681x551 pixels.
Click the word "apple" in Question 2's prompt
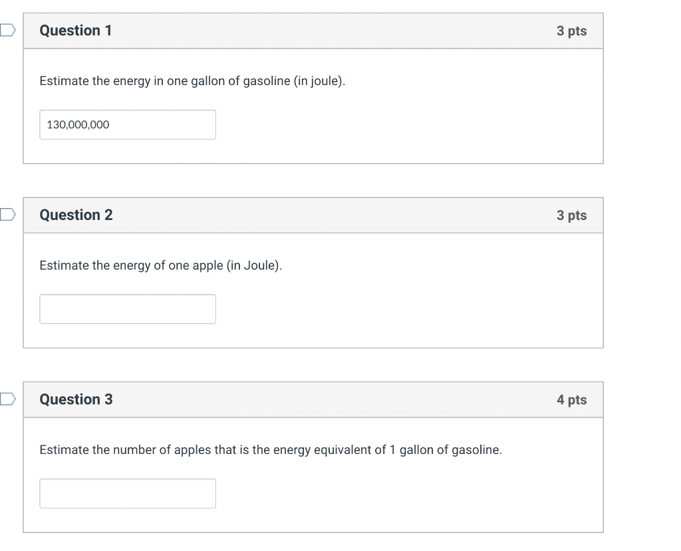click(x=207, y=266)
